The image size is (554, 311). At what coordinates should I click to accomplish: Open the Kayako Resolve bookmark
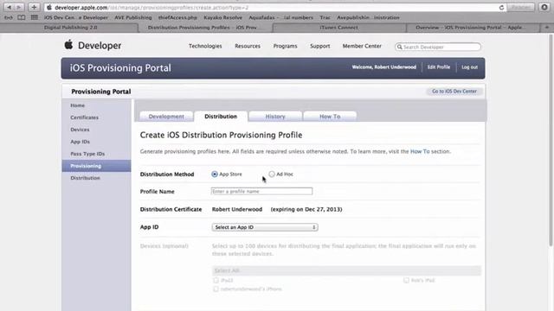coord(223,17)
